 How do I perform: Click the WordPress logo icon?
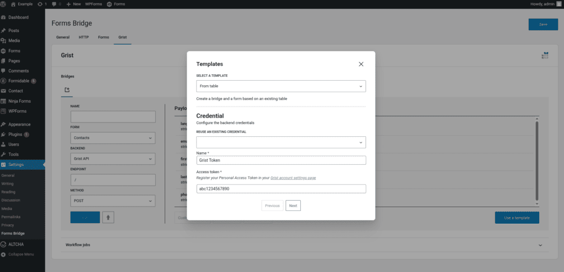pos(4,4)
